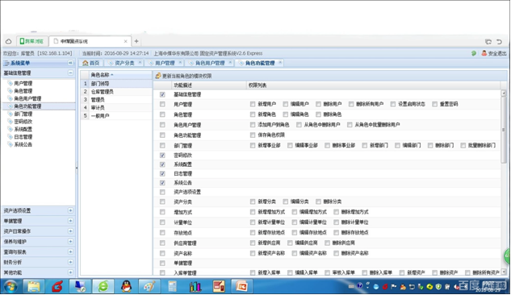Expand the 查询与报表 sidebar section
The image size is (511, 295).
[x=70, y=251]
